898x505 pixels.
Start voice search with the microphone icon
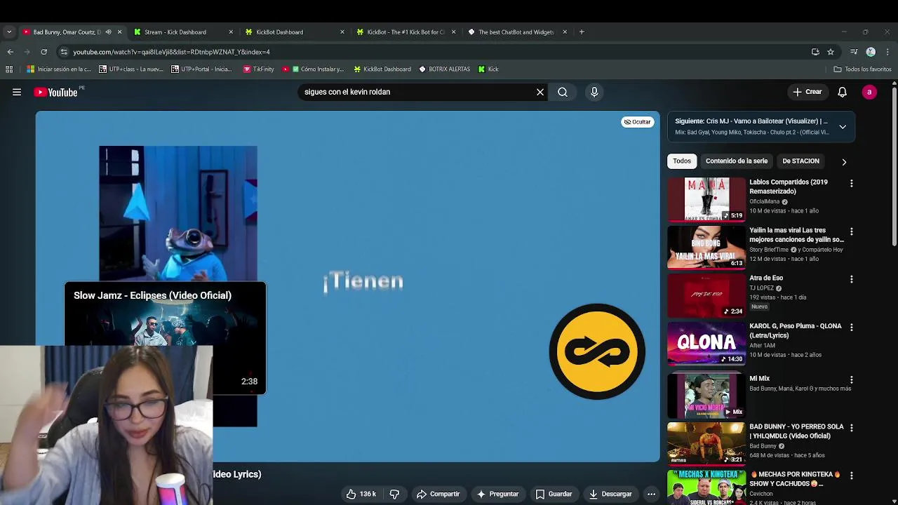pos(594,92)
